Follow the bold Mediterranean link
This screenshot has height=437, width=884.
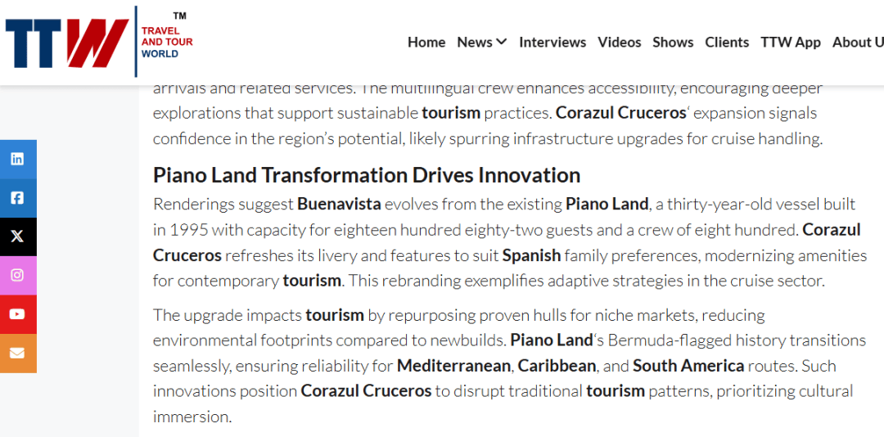point(453,366)
